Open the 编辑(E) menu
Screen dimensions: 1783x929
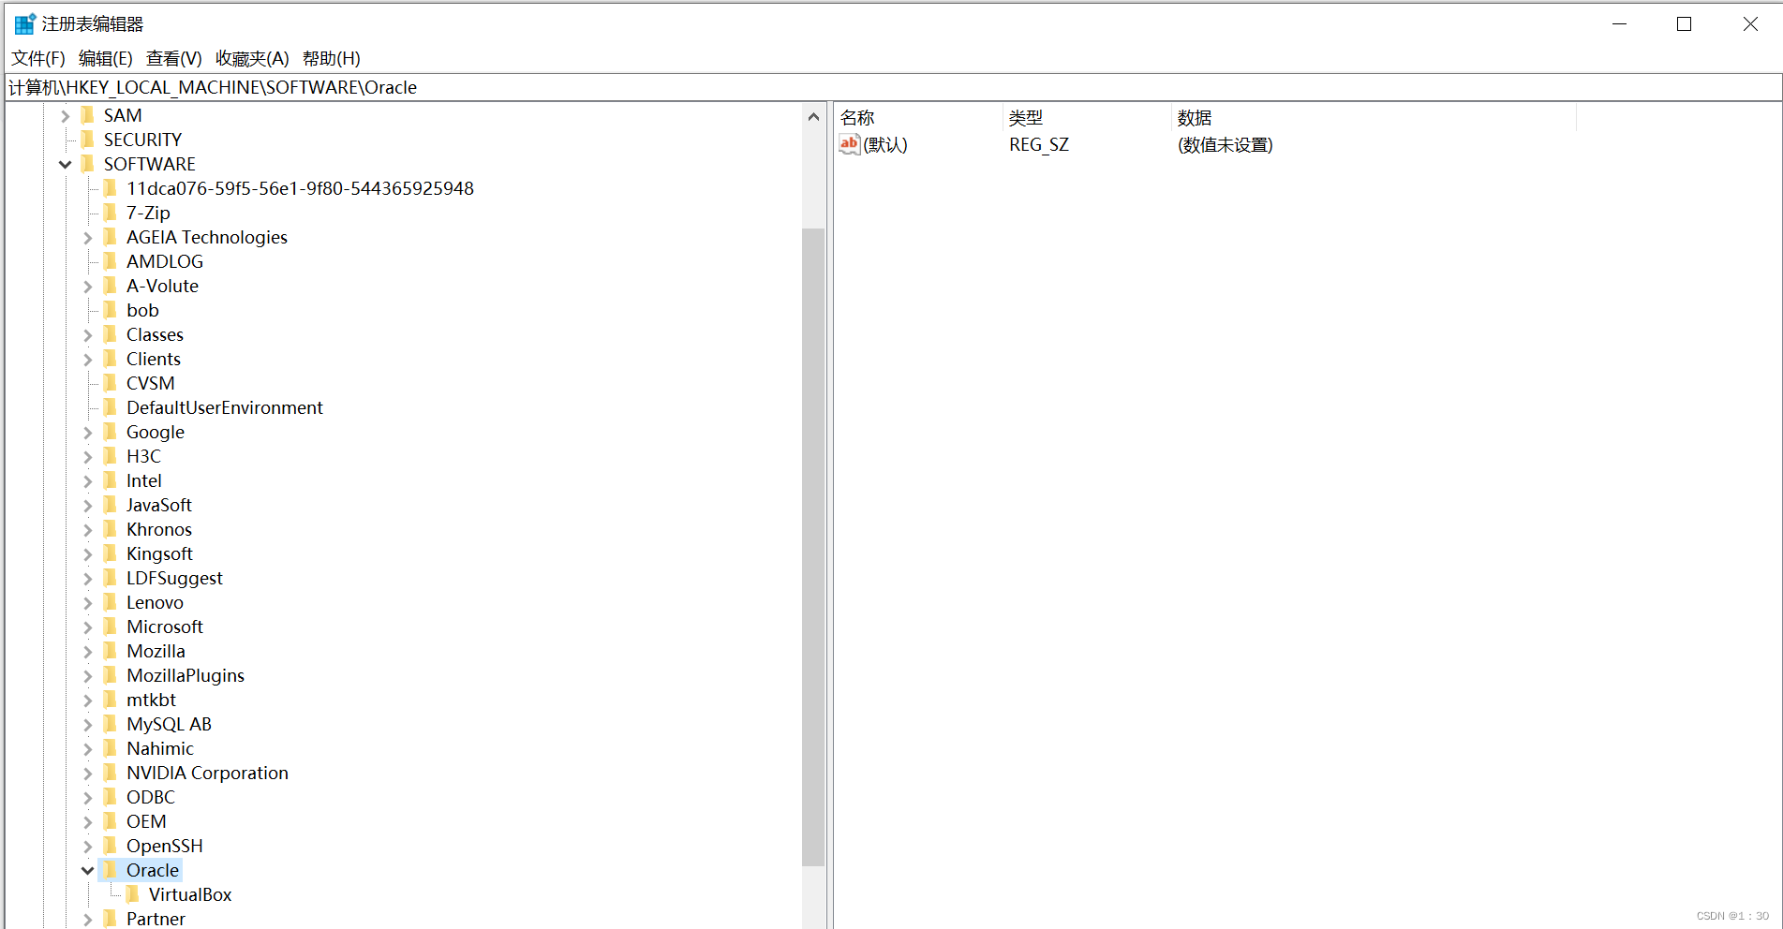coord(106,58)
